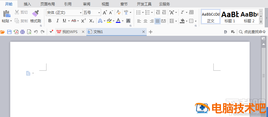
Task: Expand the Paste (粘贴) options arrow
Action: pyautogui.click(x=11, y=21)
